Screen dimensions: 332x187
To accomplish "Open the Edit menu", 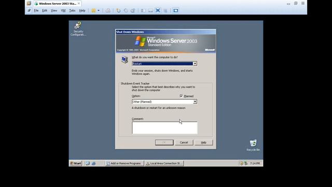I will point(45,10).
